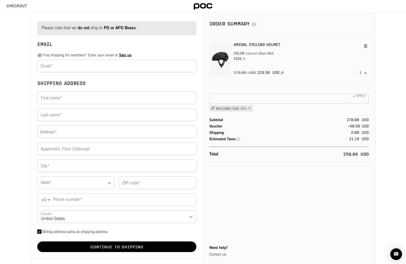Click the SIZE: S text
Screen dimensions: 406x264
click(x=239, y=59)
